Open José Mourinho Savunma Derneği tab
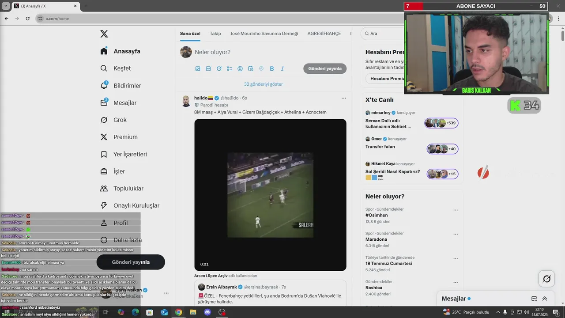The image size is (565, 318). tap(264, 34)
